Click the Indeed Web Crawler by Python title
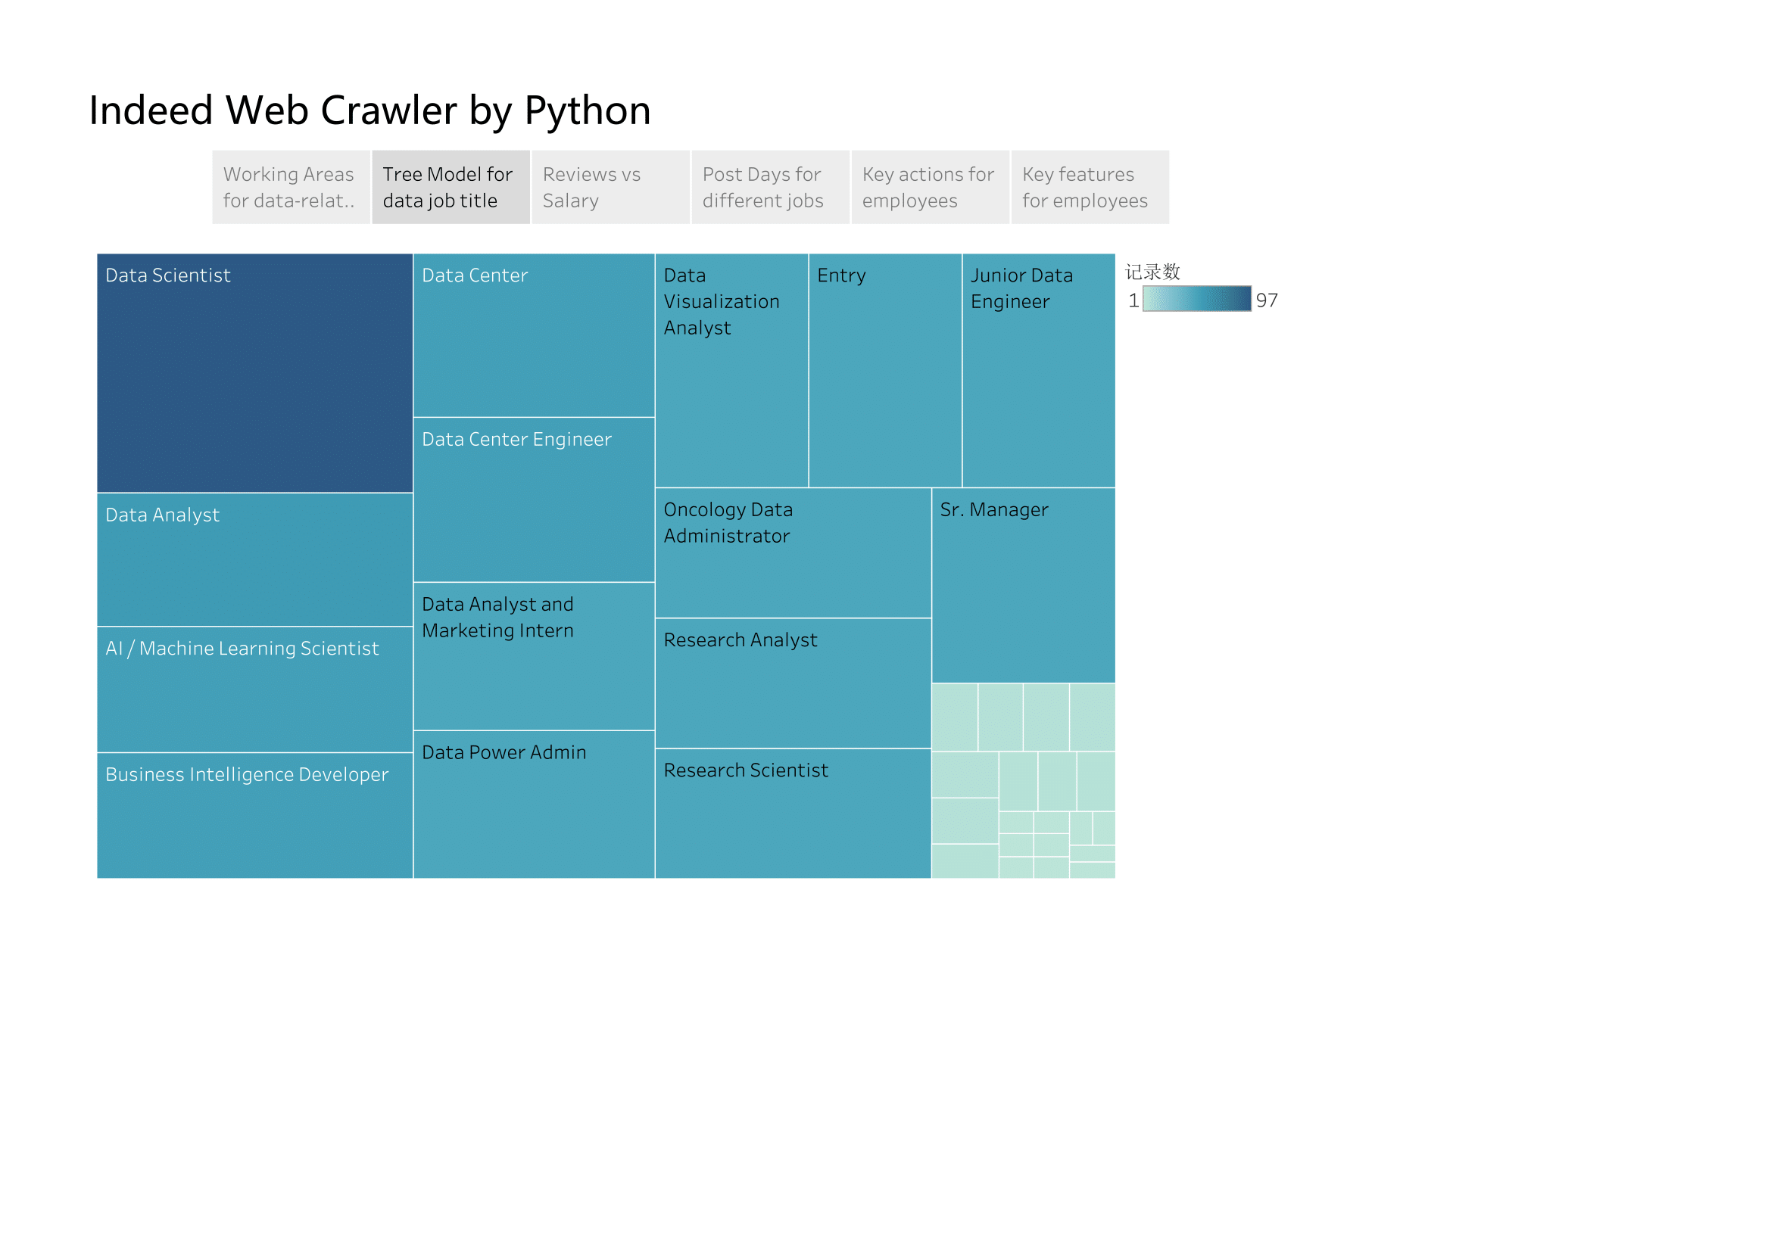The width and height of the screenshot is (1771, 1251). pos(370,110)
